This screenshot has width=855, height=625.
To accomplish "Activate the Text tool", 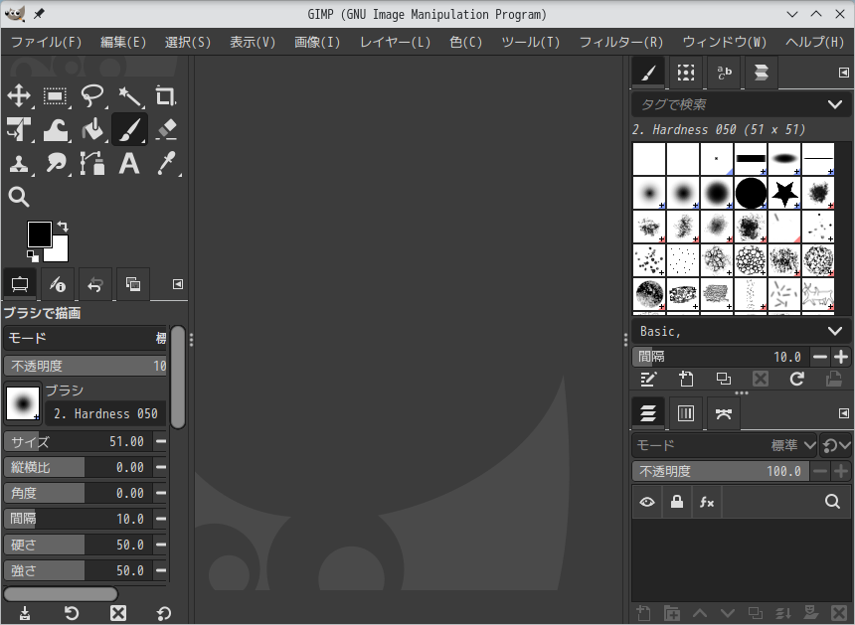I will pyautogui.click(x=129, y=163).
